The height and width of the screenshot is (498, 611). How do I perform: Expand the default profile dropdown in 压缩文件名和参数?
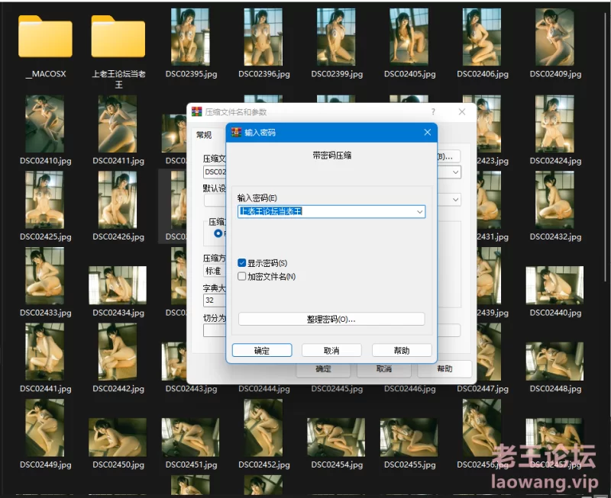455,200
